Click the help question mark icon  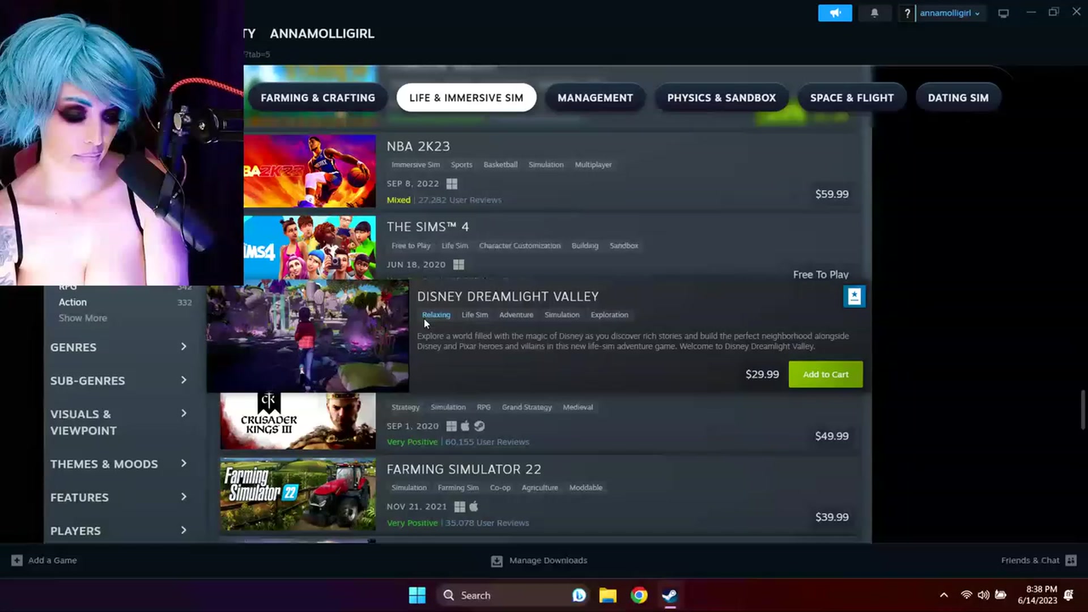point(907,13)
